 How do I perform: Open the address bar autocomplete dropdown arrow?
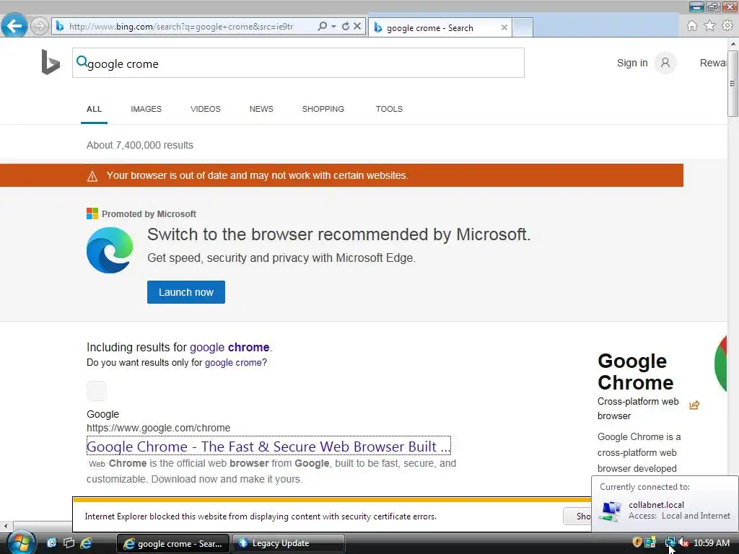[x=333, y=27]
